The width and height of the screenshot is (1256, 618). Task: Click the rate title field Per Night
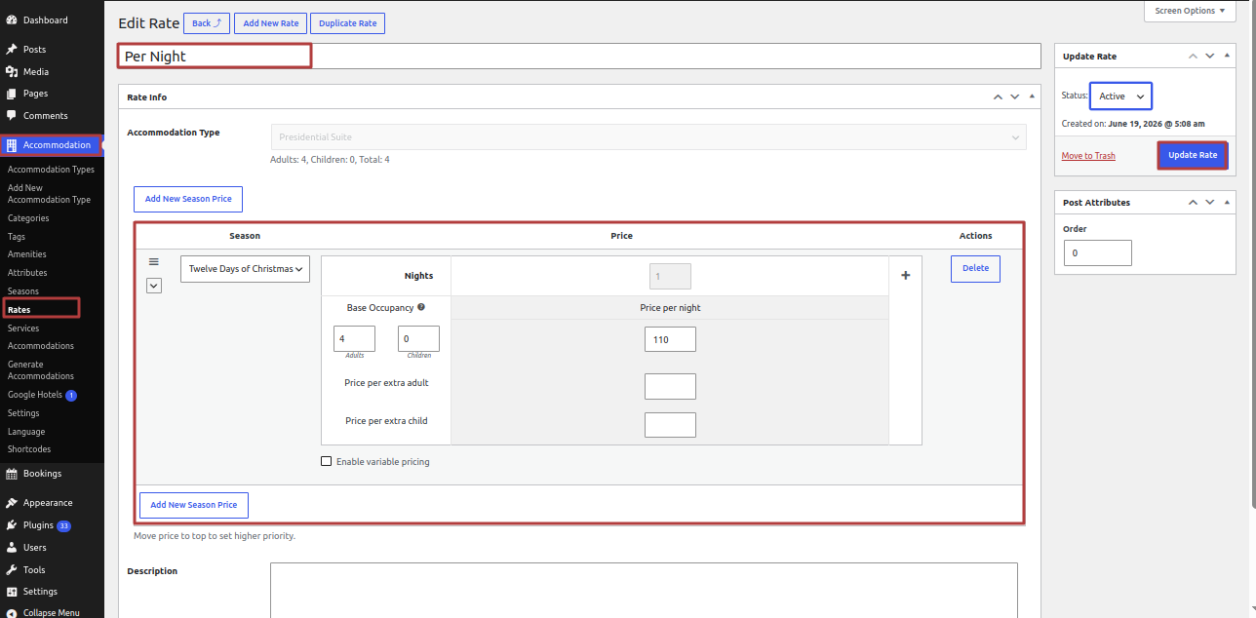point(579,57)
